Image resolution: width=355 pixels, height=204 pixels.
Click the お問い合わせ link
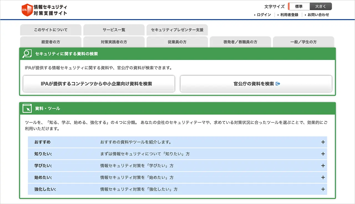(318, 15)
